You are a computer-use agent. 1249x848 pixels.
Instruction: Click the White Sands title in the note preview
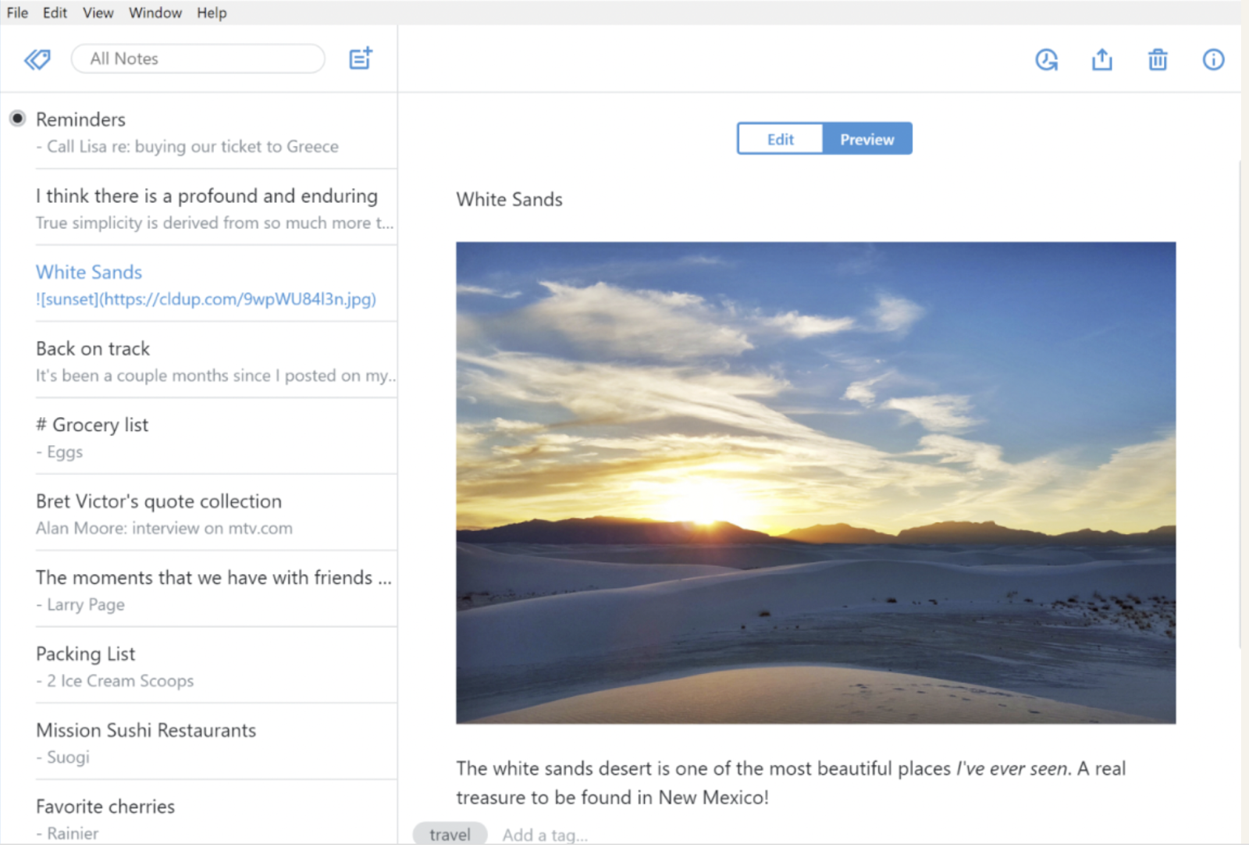[509, 200]
